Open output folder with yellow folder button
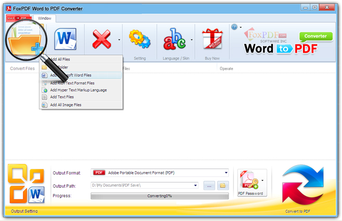Screen dimensions: 342x221 tap(222, 186)
